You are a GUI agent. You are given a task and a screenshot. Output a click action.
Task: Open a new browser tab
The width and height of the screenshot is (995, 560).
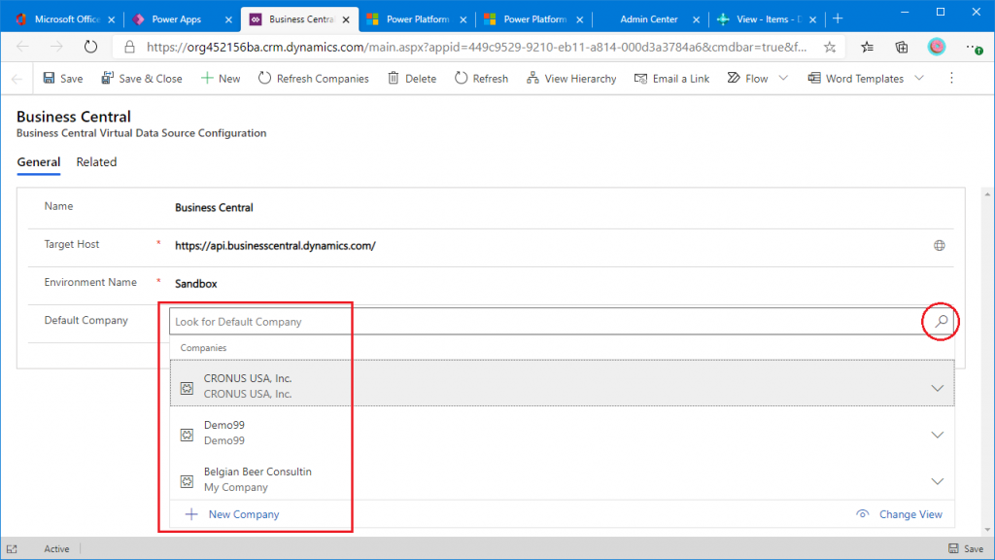click(838, 19)
